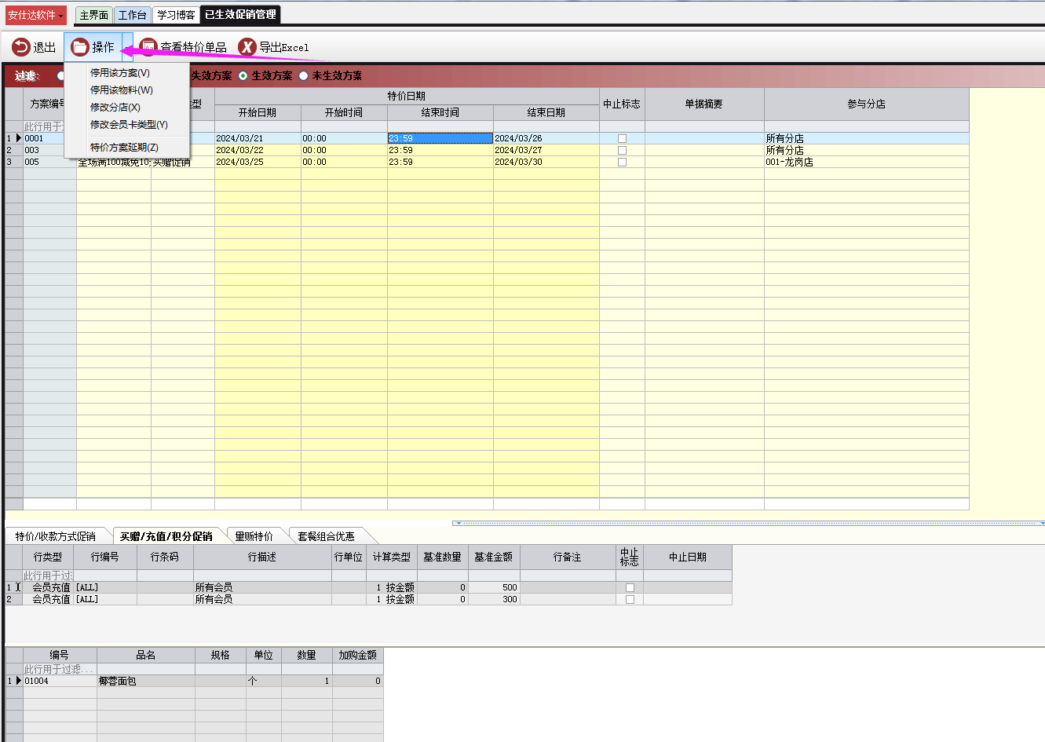Click filter field under 行描述 column
The image size is (1045, 742).
click(x=262, y=576)
